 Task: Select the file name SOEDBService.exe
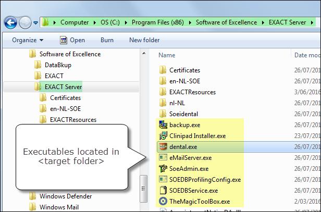(x=193, y=191)
